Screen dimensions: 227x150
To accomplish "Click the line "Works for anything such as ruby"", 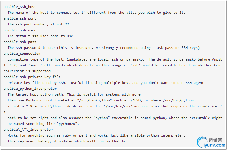I will 96,135.
